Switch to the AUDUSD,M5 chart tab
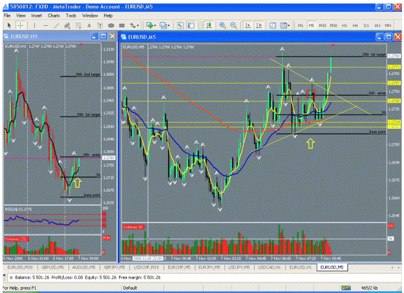404x293 pixels. point(84,268)
